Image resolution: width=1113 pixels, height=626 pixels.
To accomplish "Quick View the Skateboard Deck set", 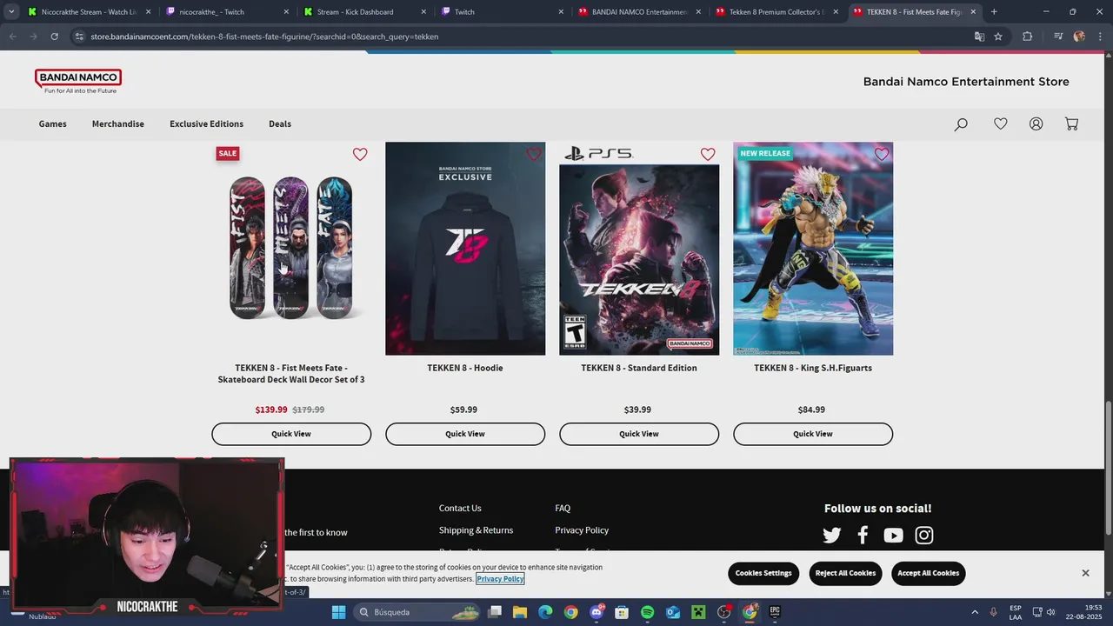I will click(291, 434).
